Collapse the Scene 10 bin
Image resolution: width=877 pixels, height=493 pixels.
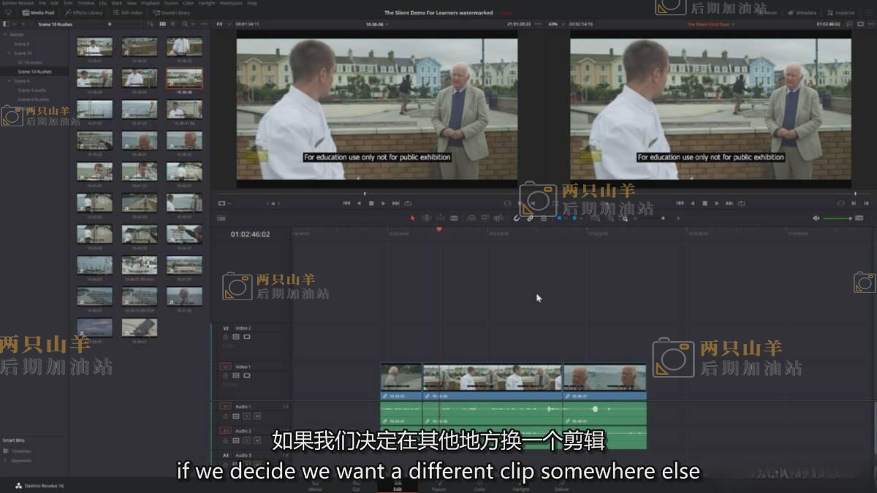[7, 53]
